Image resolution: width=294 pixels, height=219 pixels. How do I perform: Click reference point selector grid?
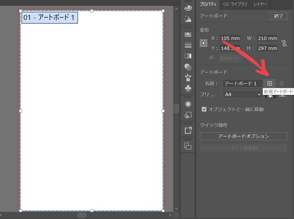click(x=204, y=43)
